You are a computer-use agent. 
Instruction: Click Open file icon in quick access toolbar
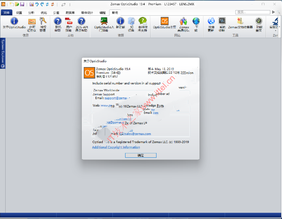[x=17, y=4]
